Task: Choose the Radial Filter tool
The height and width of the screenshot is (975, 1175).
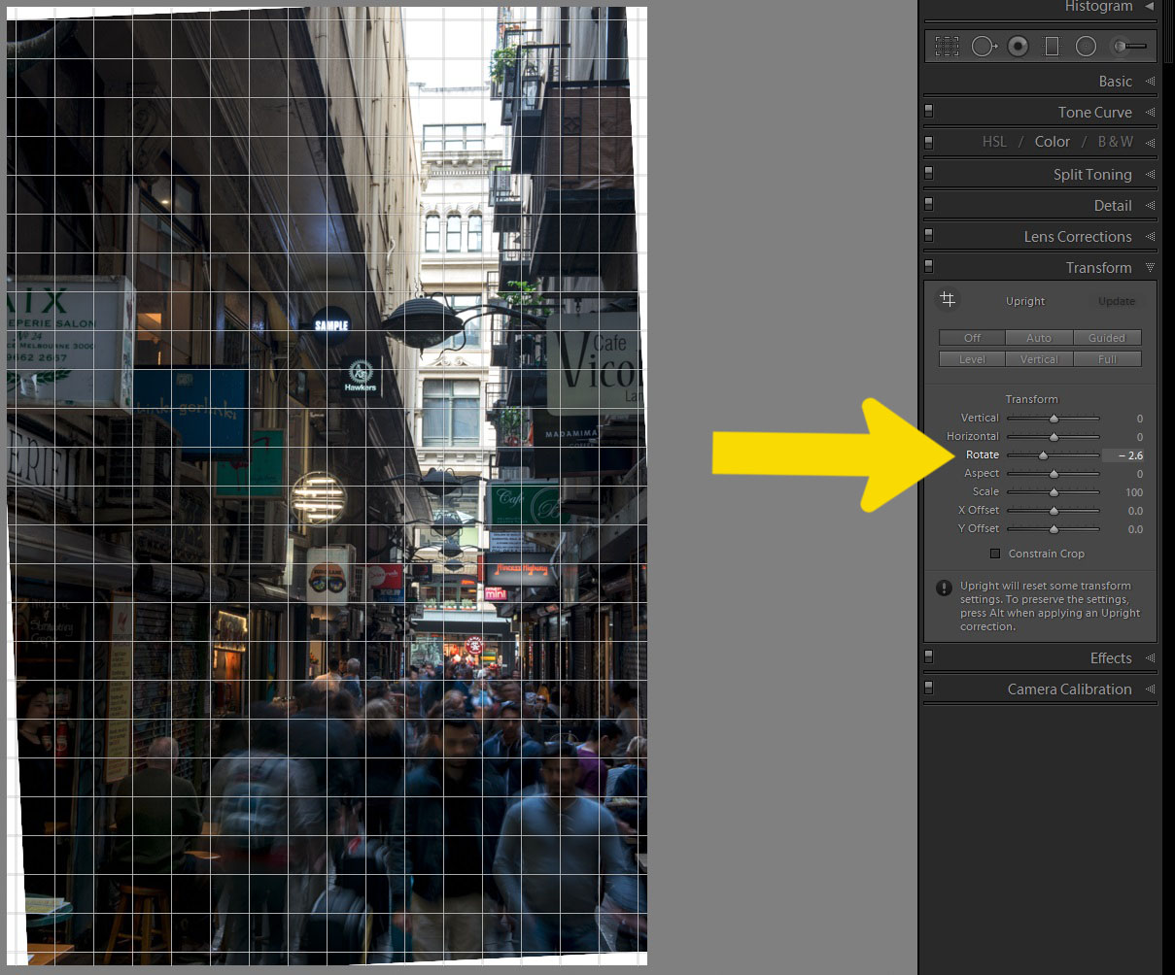Action: pos(1087,46)
